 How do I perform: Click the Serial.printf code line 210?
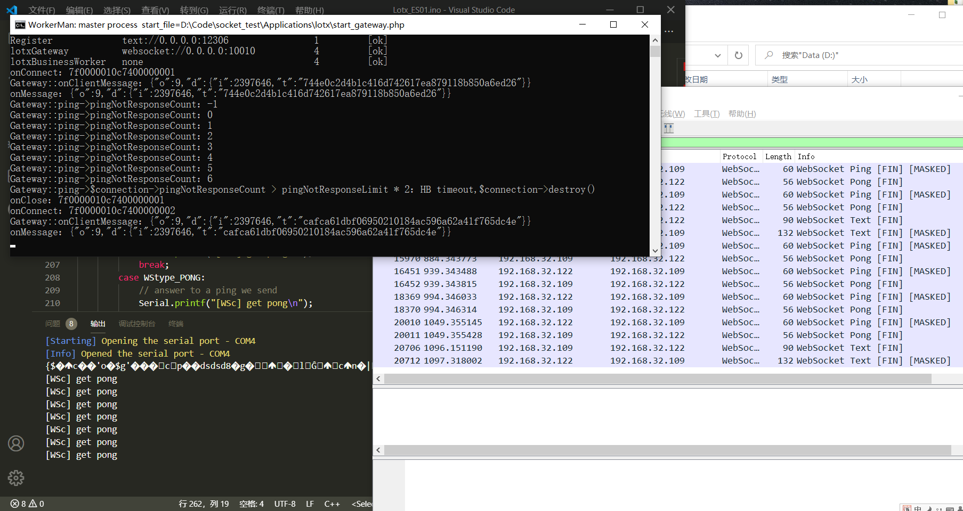coord(225,303)
